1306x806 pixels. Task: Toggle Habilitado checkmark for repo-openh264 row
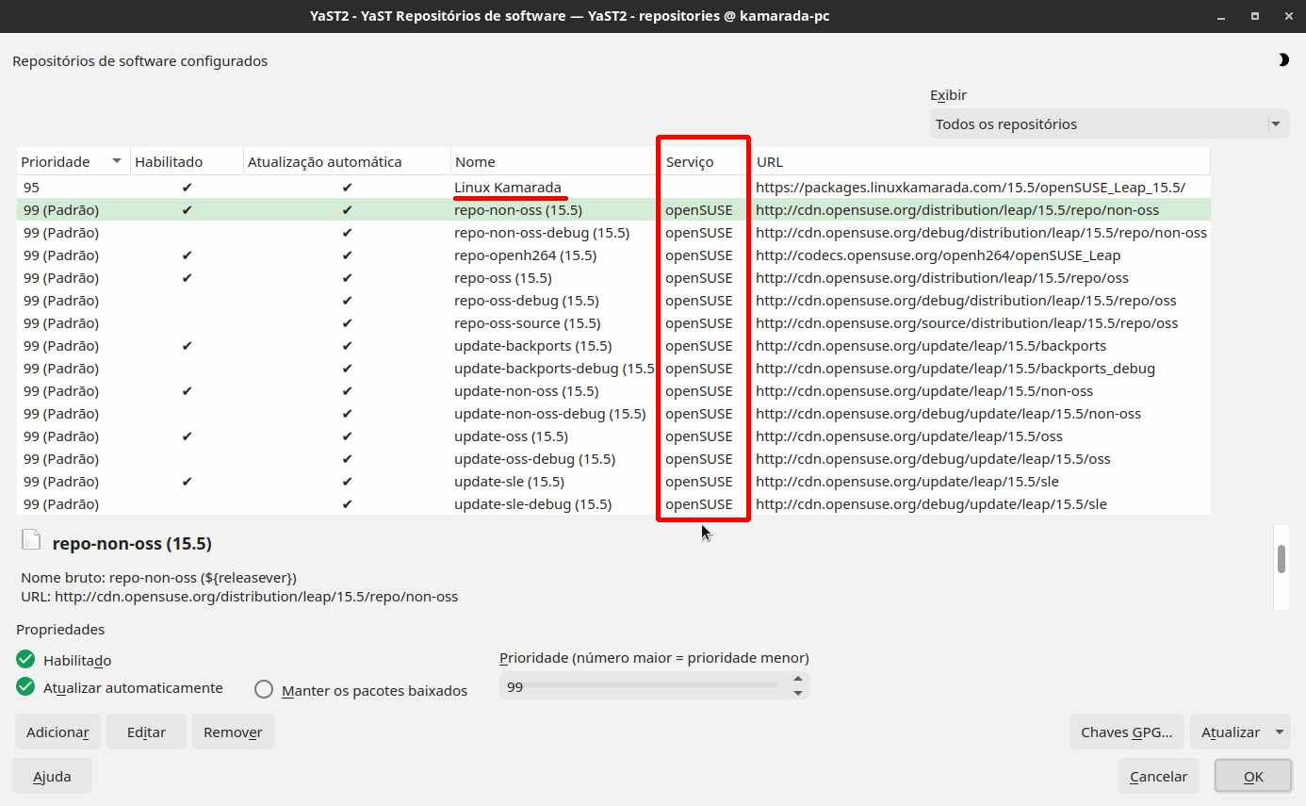(187, 255)
